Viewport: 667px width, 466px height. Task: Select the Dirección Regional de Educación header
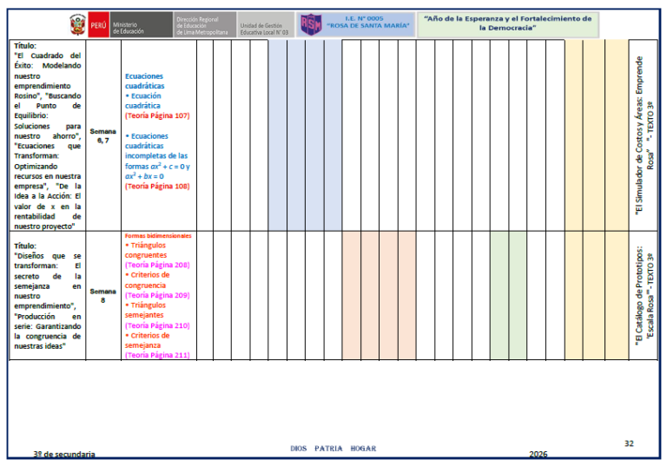pos(205,24)
